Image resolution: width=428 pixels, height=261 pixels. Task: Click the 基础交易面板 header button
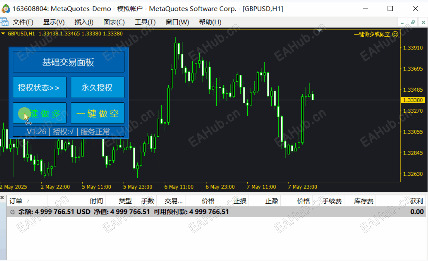68,62
